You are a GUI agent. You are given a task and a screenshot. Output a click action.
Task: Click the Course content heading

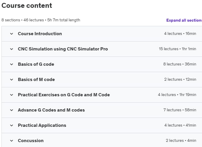[27, 5]
